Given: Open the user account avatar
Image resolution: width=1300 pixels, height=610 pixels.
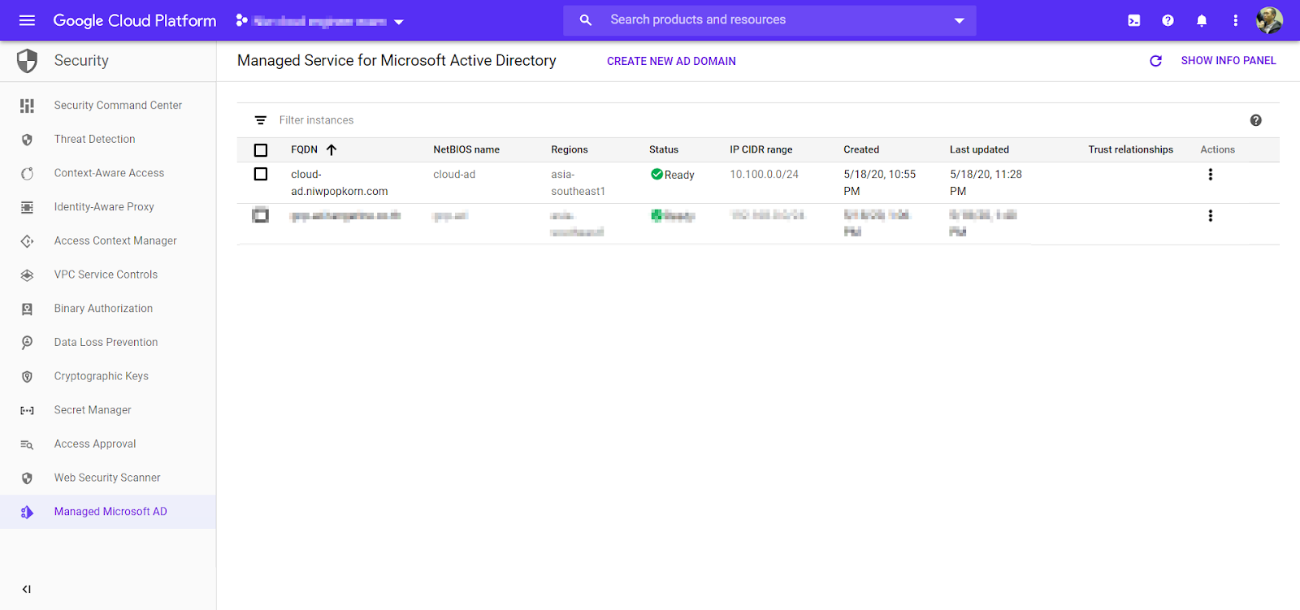Looking at the screenshot, I should [1269, 20].
